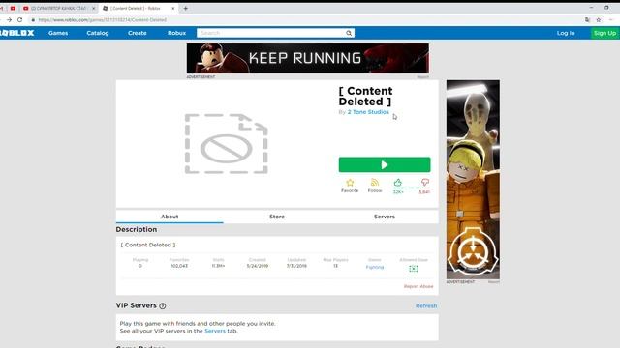Screen dimensions: 620x348
Task: Click the thumbs up like icon
Action: tap(398, 182)
